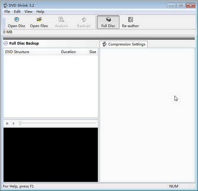Click the Open Disc toolbar icon
The image size is (198, 191).
tap(17, 19)
